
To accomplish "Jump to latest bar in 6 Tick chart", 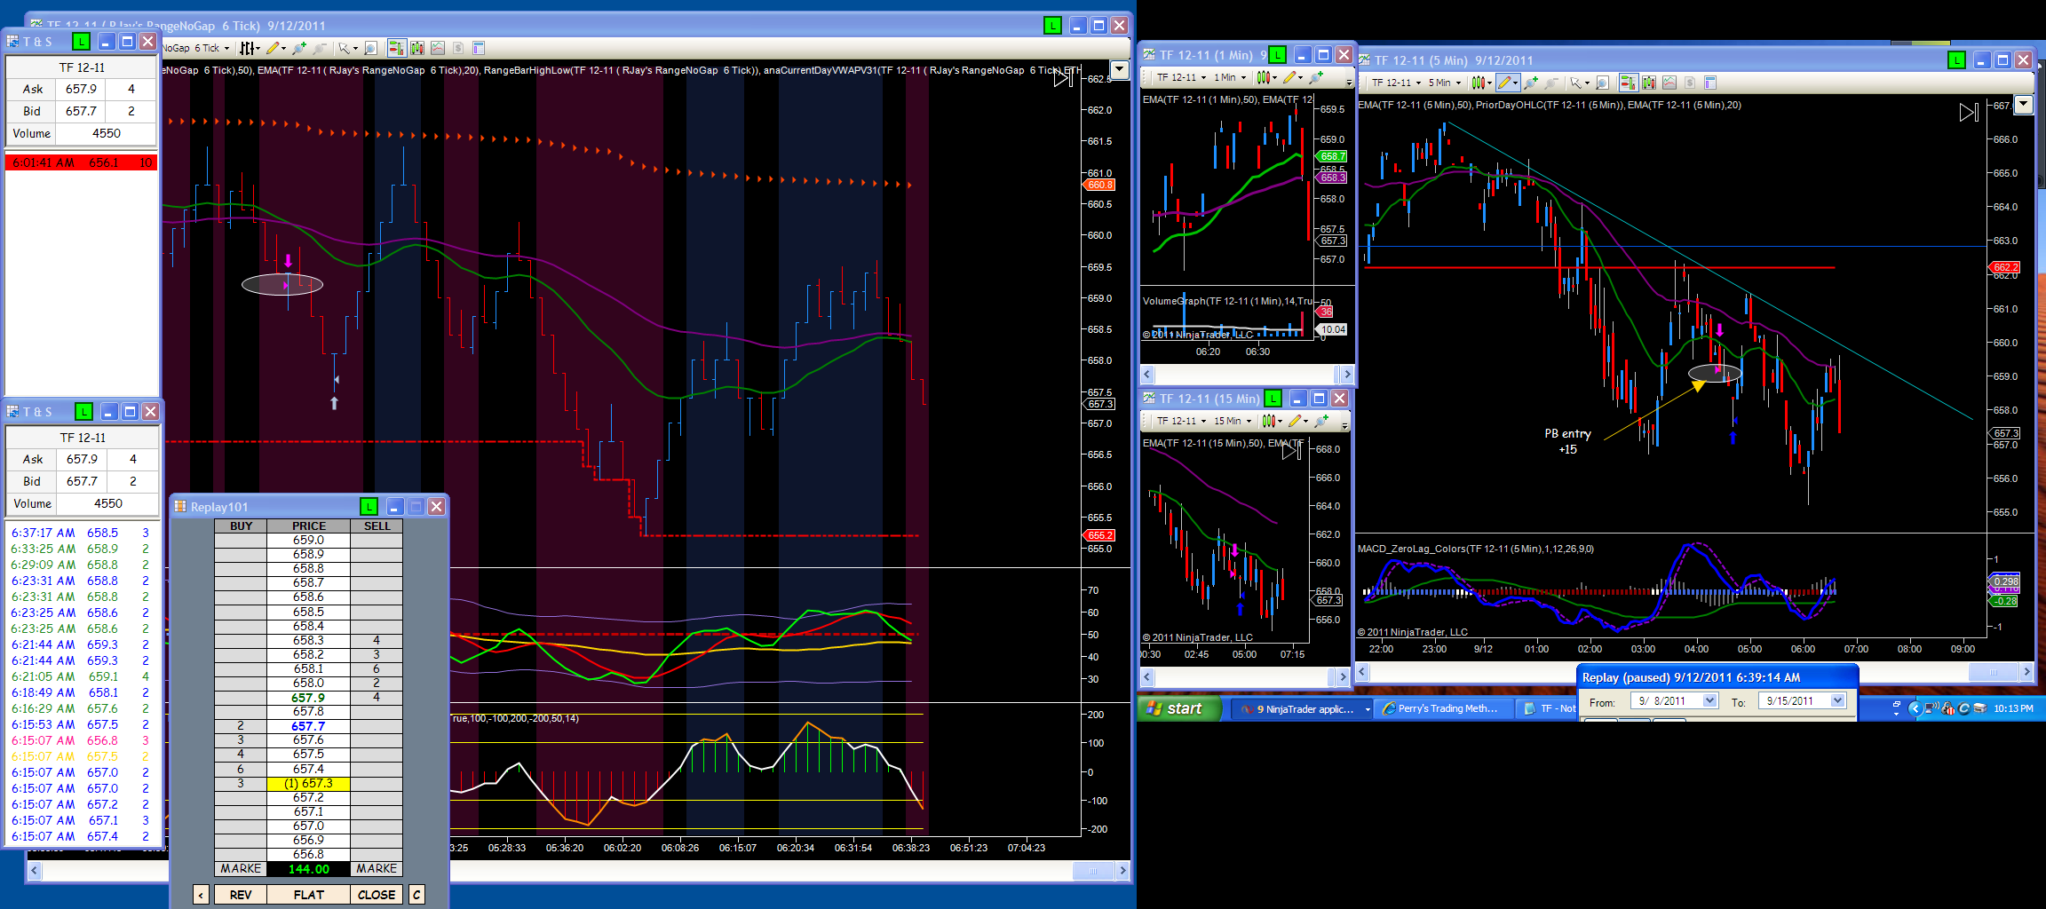I will click(1063, 78).
